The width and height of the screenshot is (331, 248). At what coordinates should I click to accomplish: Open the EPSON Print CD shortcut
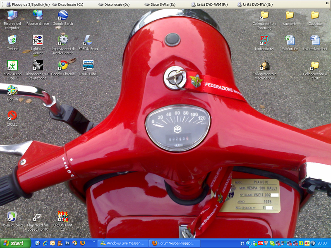(63, 222)
